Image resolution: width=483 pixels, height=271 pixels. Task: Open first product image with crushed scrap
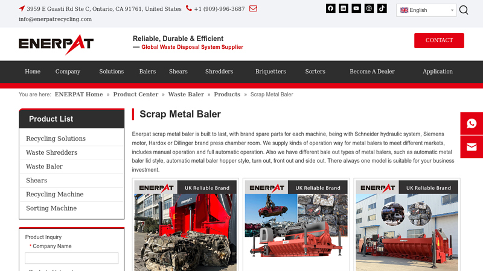click(x=185, y=225)
